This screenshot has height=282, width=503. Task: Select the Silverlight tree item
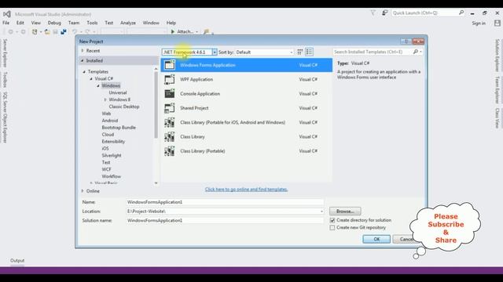click(112, 156)
